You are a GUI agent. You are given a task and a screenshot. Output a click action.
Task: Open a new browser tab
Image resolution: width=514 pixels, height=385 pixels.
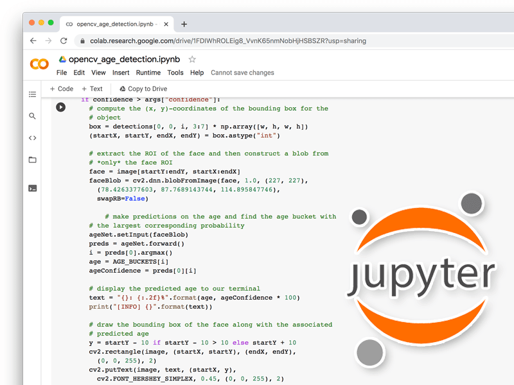(x=184, y=24)
